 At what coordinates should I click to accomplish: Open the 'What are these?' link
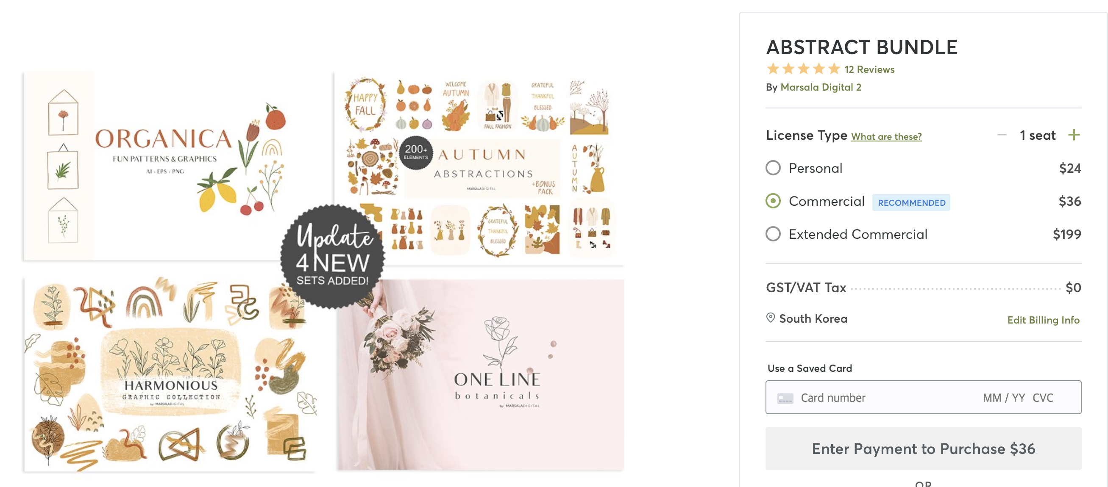(x=886, y=136)
